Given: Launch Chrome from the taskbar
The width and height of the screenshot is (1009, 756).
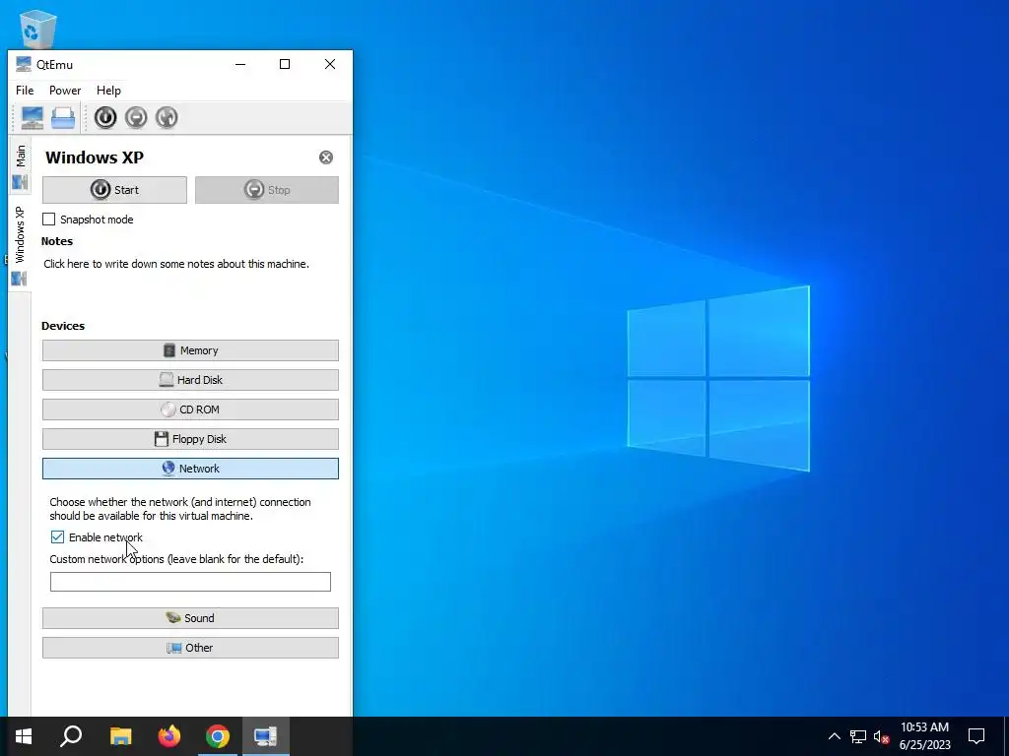Looking at the screenshot, I should (218, 736).
